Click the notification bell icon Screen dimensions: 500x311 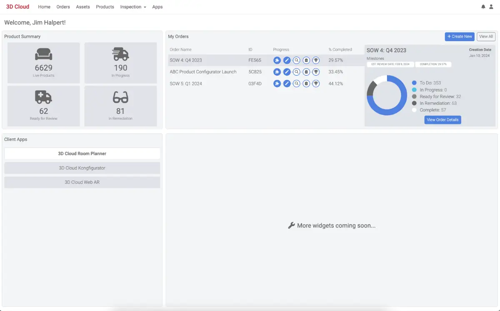click(x=483, y=7)
